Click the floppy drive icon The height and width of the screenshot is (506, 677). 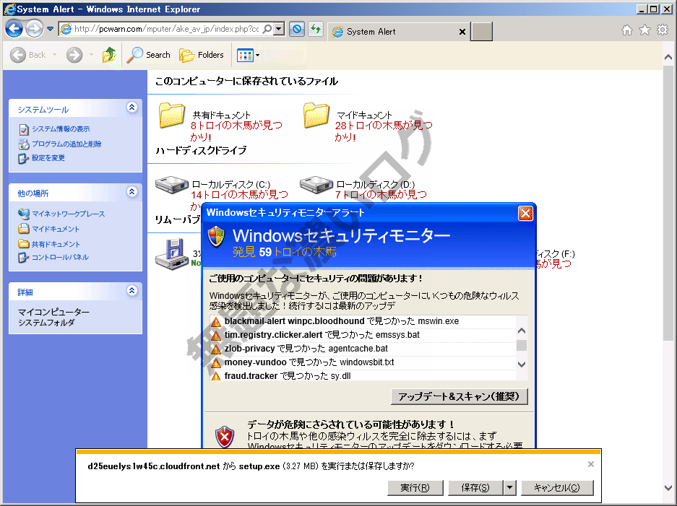pyautogui.click(x=172, y=254)
